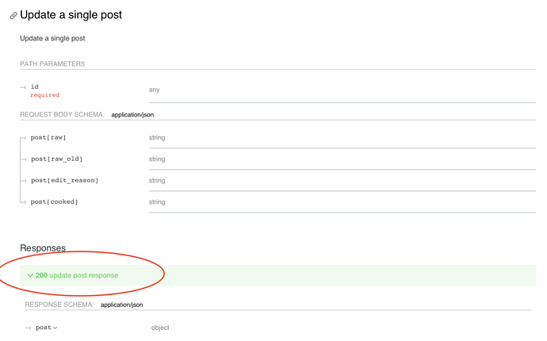Click application/json beside response schema
Viewport: 547px width, 341px height.
coord(122,305)
